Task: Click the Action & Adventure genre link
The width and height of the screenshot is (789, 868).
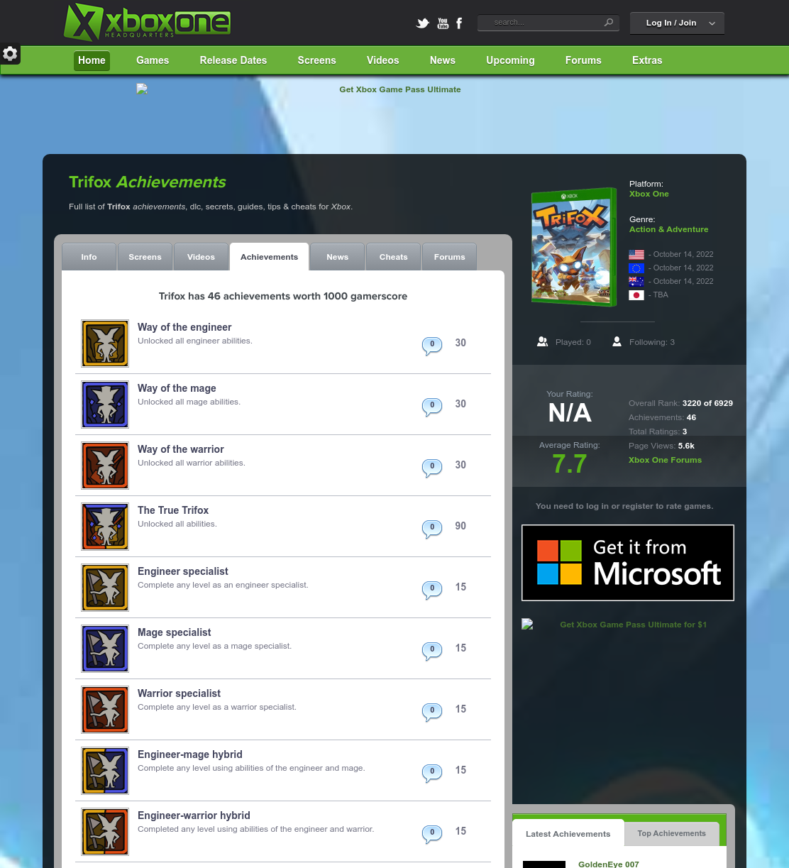Action: pyautogui.click(x=668, y=229)
